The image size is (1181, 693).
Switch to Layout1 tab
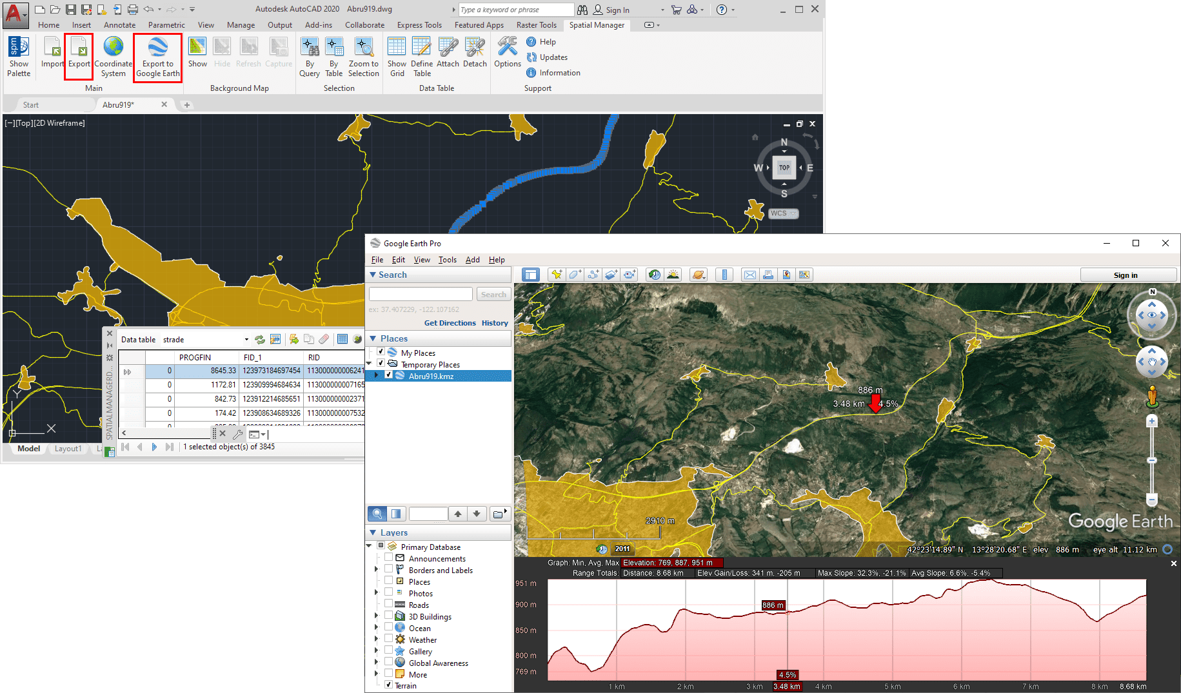point(68,449)
